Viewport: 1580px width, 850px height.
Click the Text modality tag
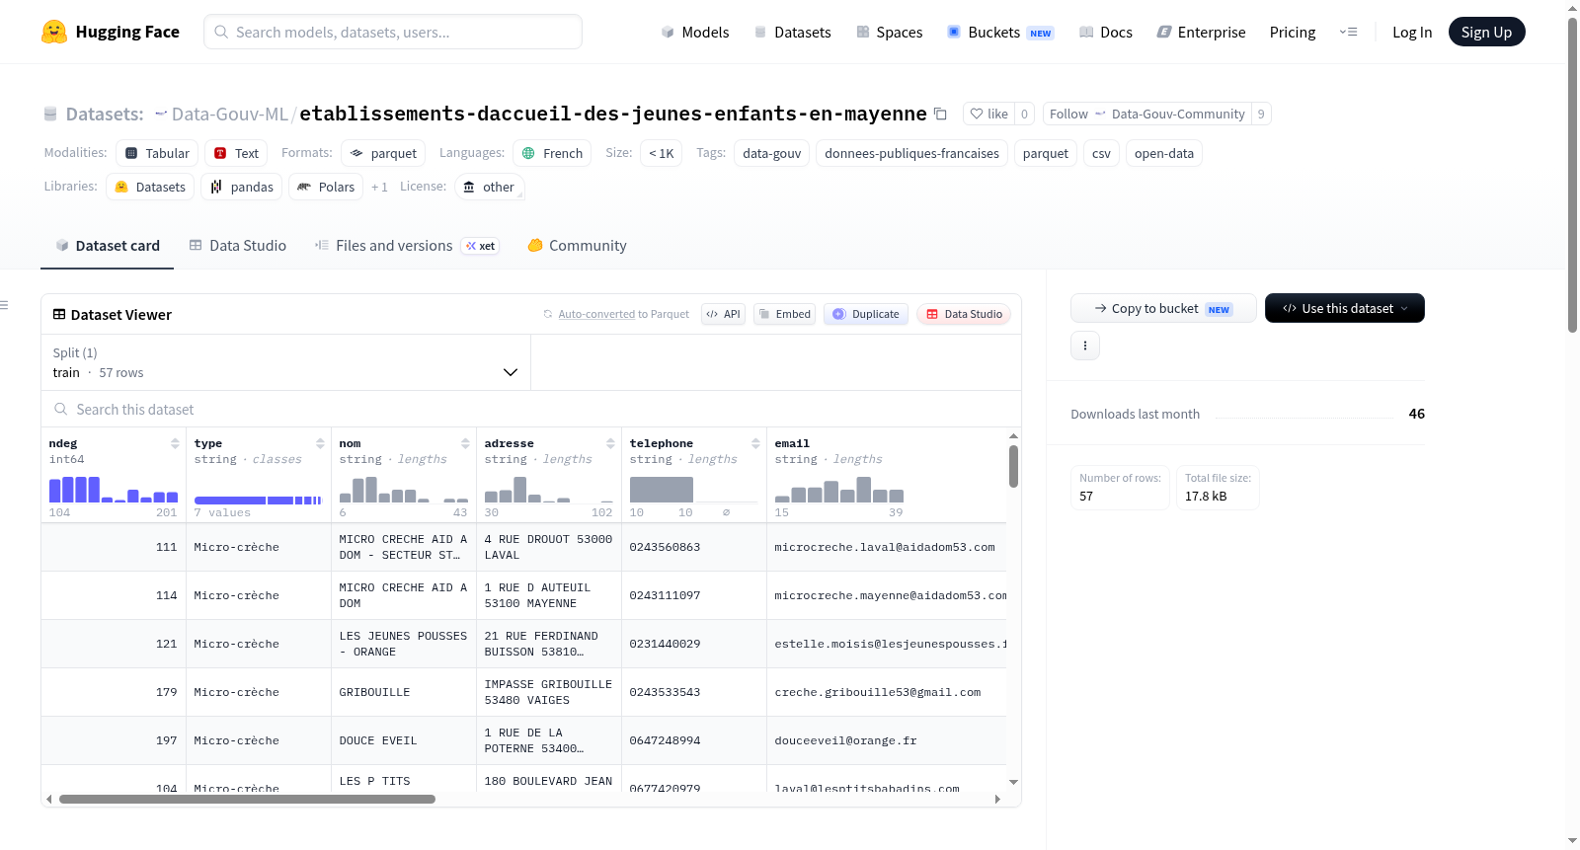(236, 153)
